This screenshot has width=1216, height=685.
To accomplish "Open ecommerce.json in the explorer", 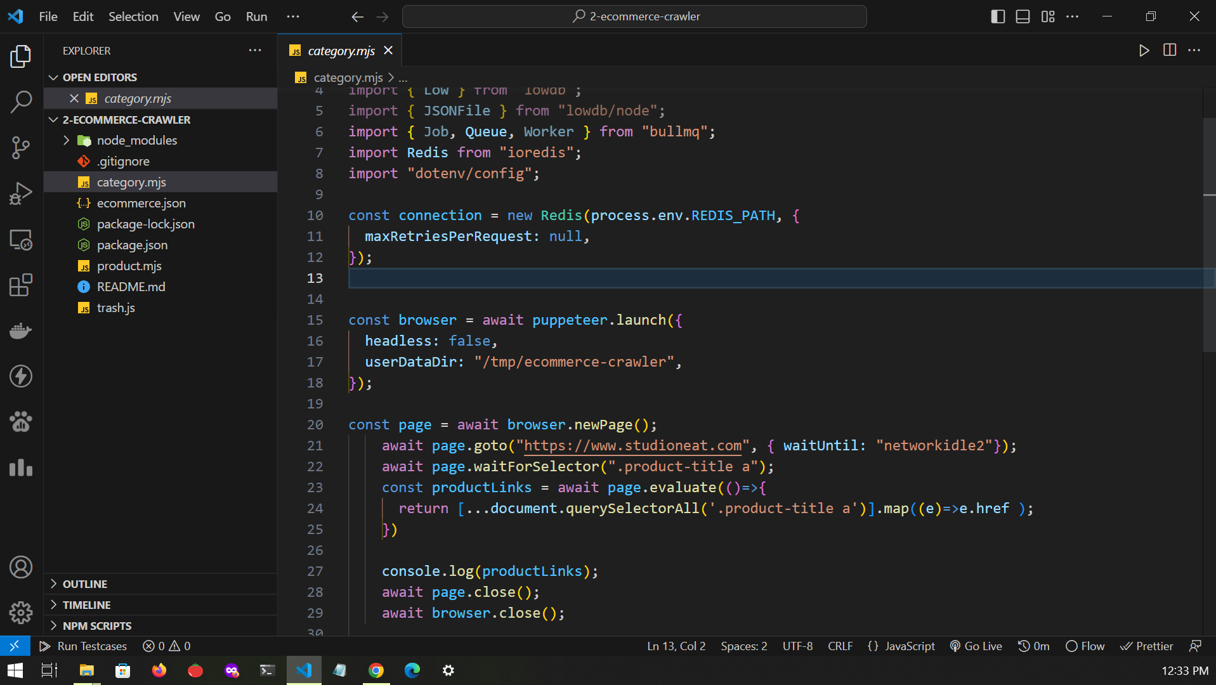I will [x=160, y=203].
